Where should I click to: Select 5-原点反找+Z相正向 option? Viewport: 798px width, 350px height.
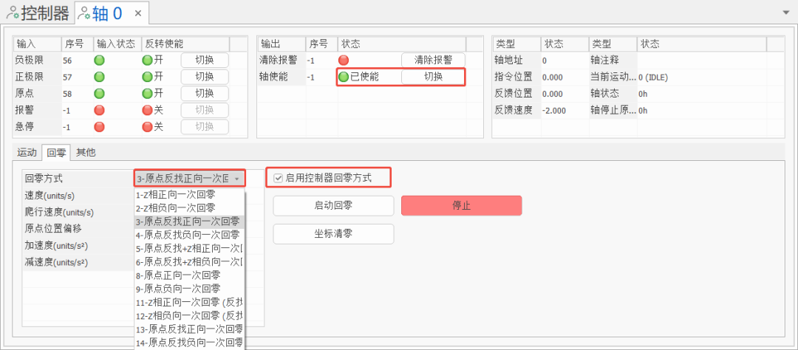click(x=190, y=248)
